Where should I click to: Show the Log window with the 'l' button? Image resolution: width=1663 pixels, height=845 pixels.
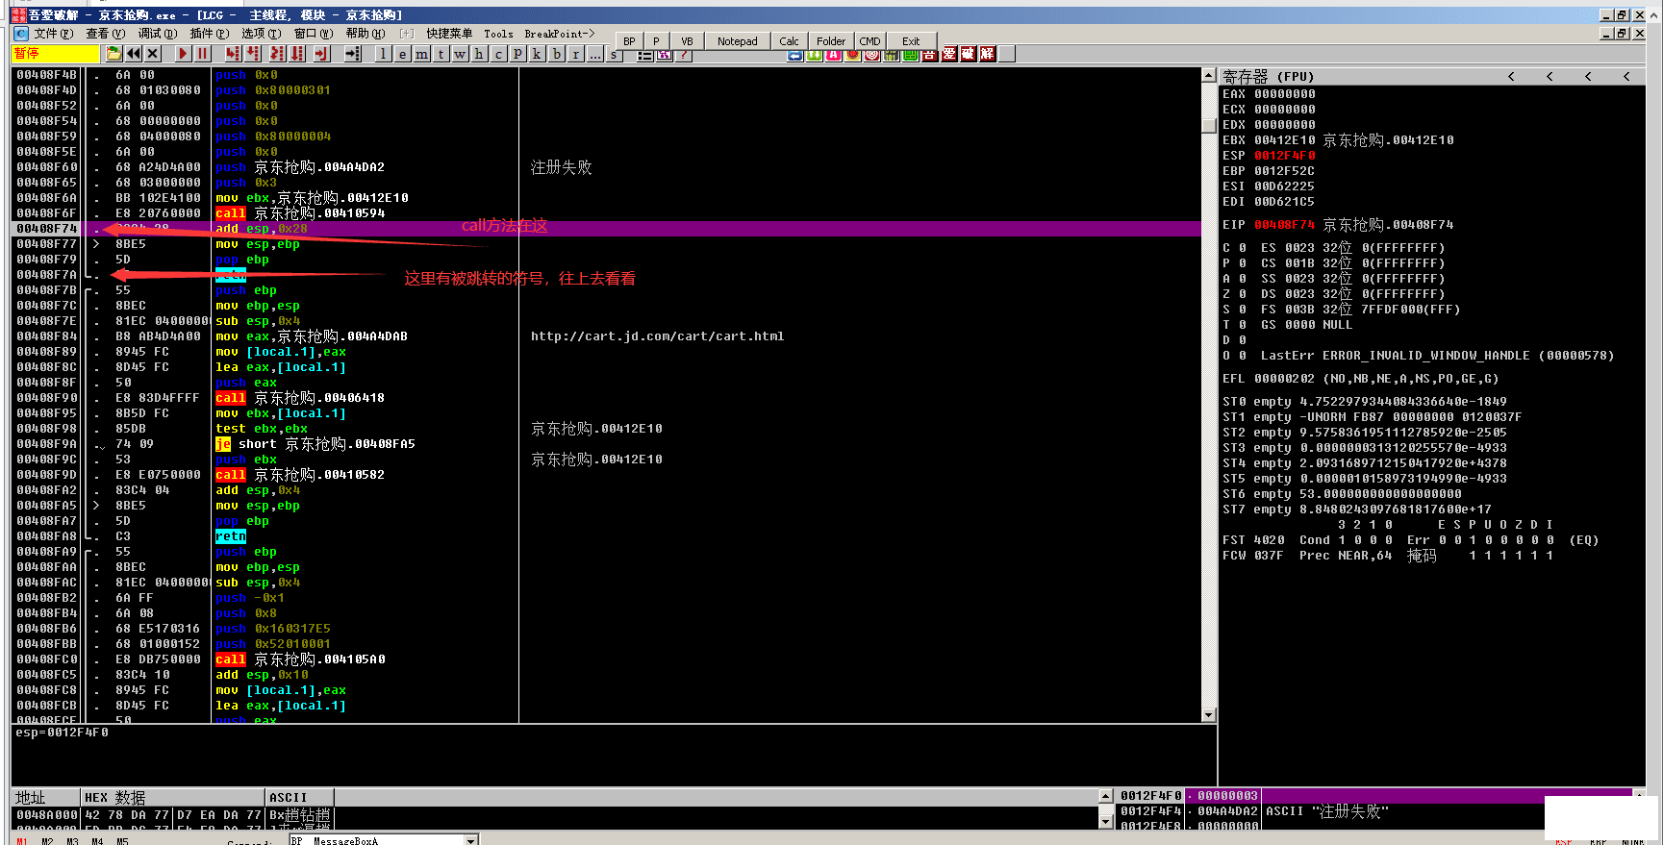383,54
